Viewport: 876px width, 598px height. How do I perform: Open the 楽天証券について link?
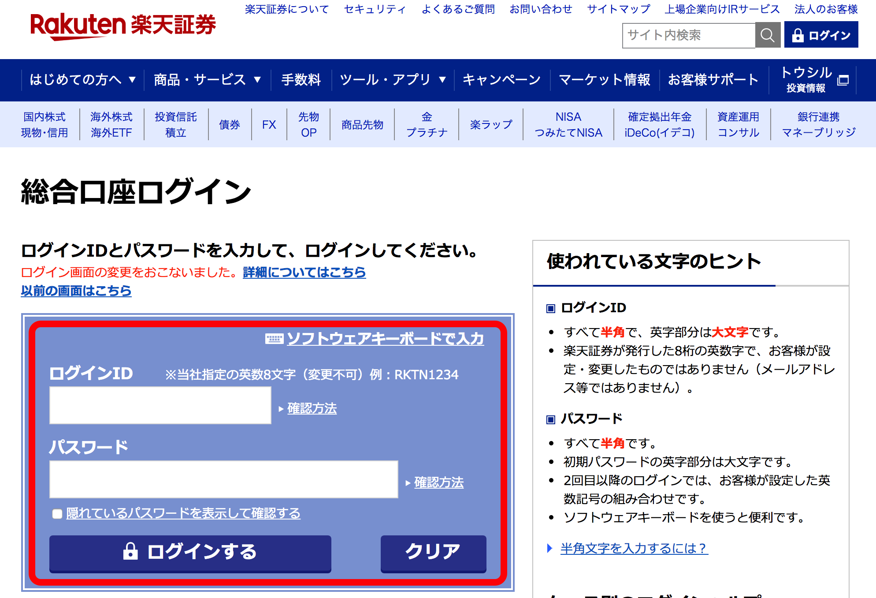(x=287, y=9)
